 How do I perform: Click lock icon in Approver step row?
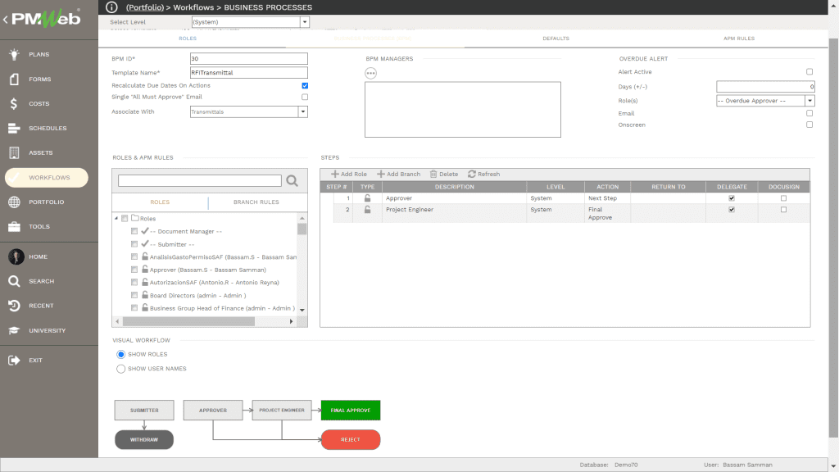point(368,198)
